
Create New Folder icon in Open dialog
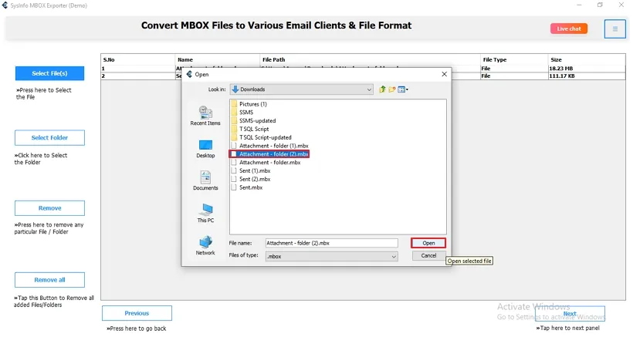pos(391,89)
